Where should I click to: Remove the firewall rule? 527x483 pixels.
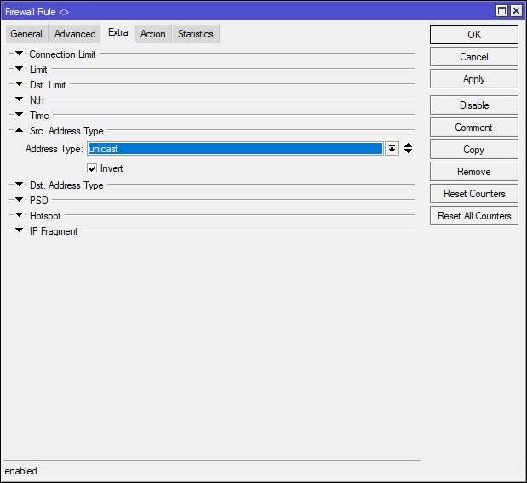(474, 172)
